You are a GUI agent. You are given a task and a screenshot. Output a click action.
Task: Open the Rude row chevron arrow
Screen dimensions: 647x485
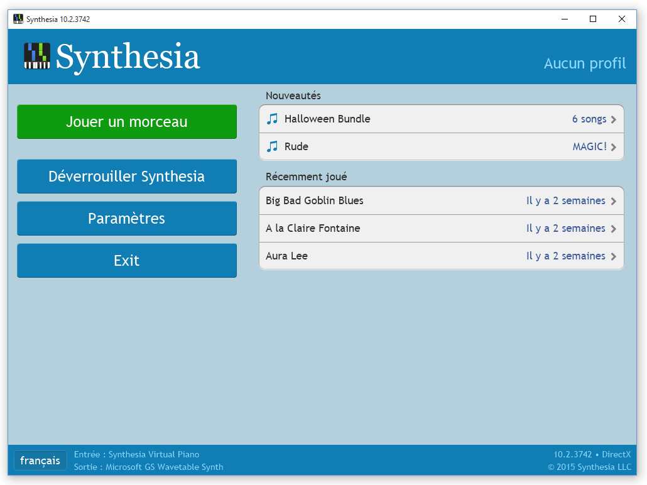(614, 148)
